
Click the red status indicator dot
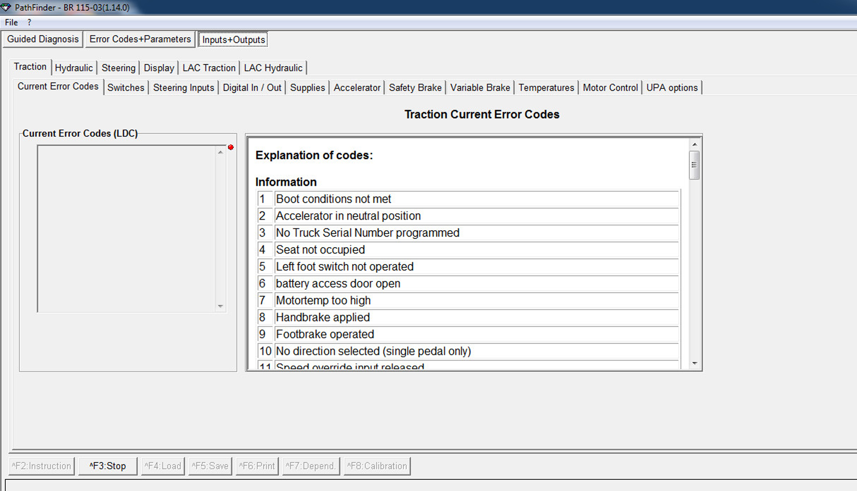pyautogui.click(x=231, y=147)
